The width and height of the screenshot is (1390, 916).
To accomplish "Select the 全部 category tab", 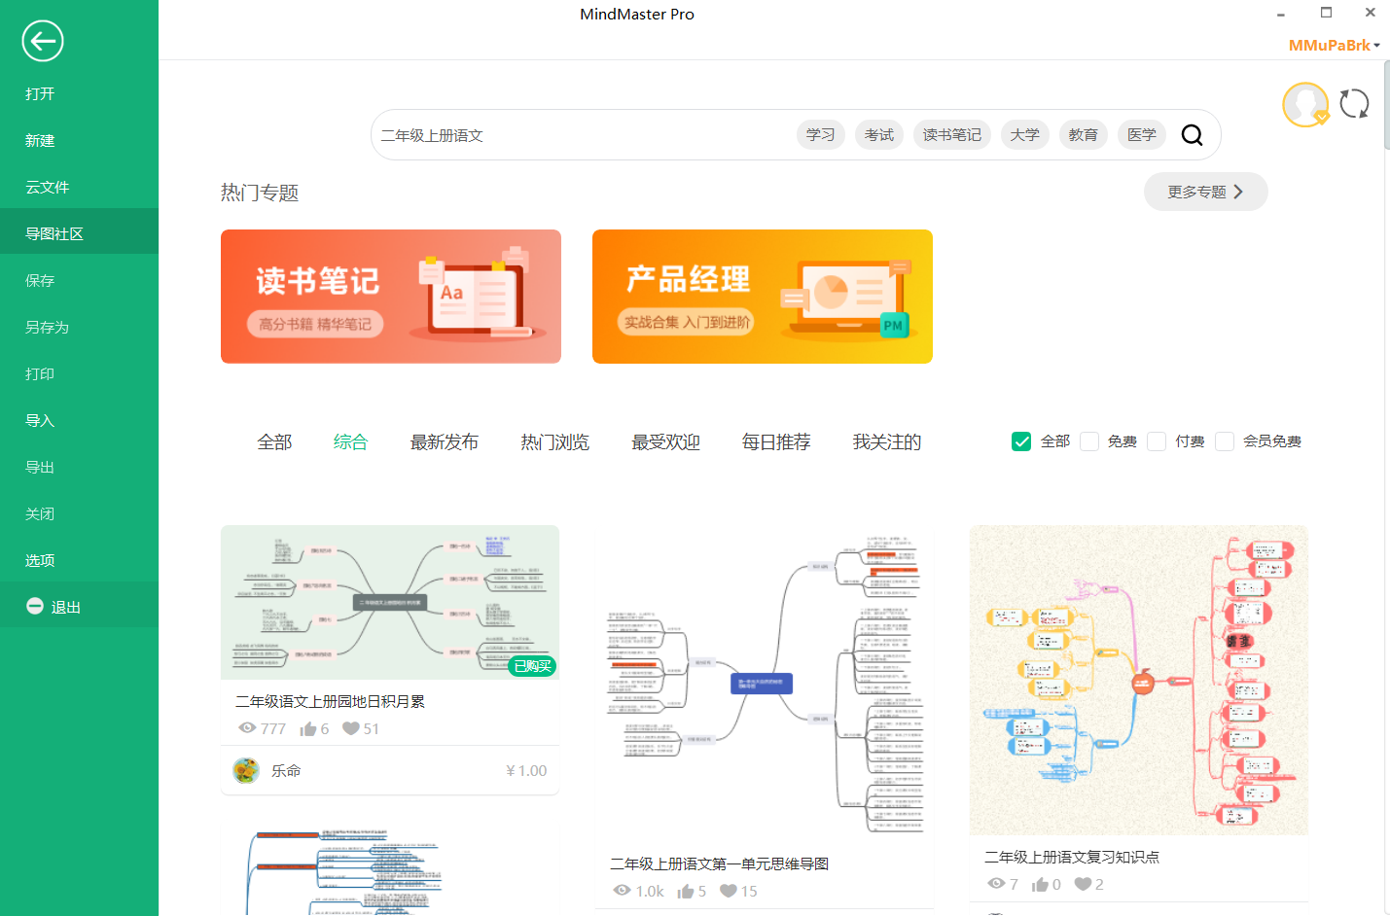I will point(274,442).
